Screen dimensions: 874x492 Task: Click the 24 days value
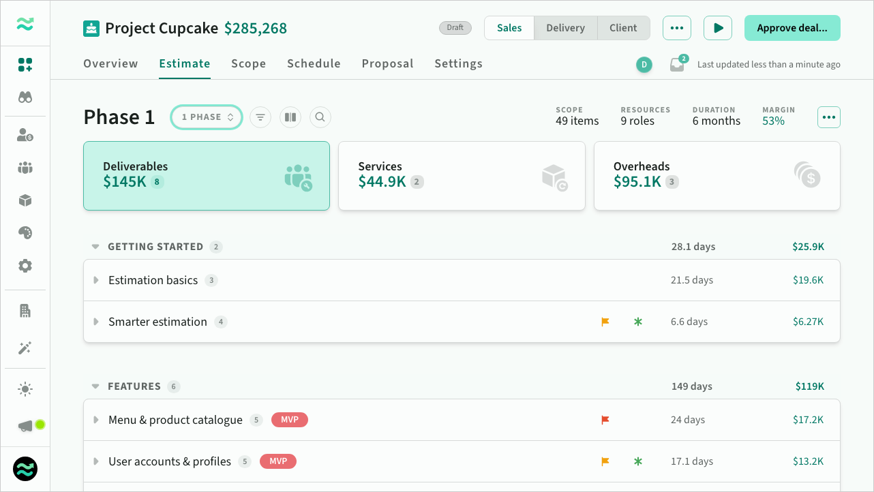coord(688,420)
